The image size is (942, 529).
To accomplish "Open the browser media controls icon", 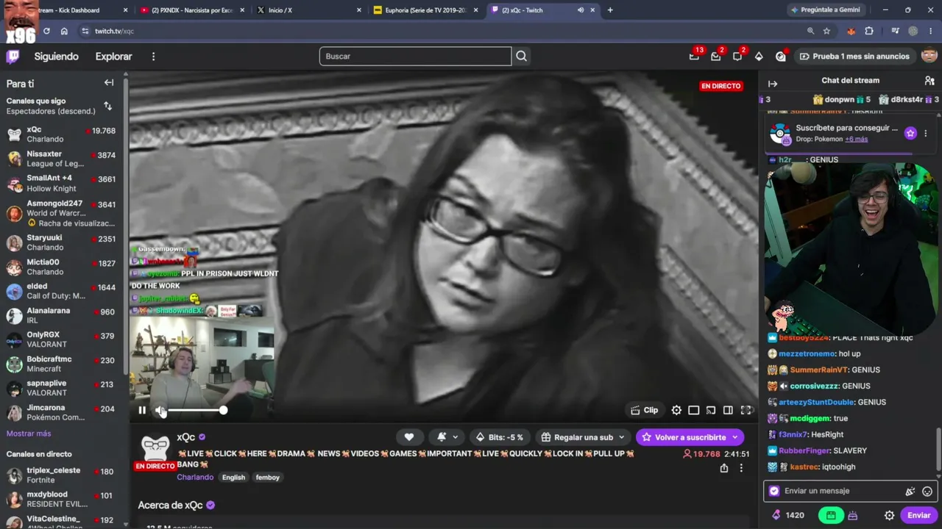I will click(x=895, y=31).
